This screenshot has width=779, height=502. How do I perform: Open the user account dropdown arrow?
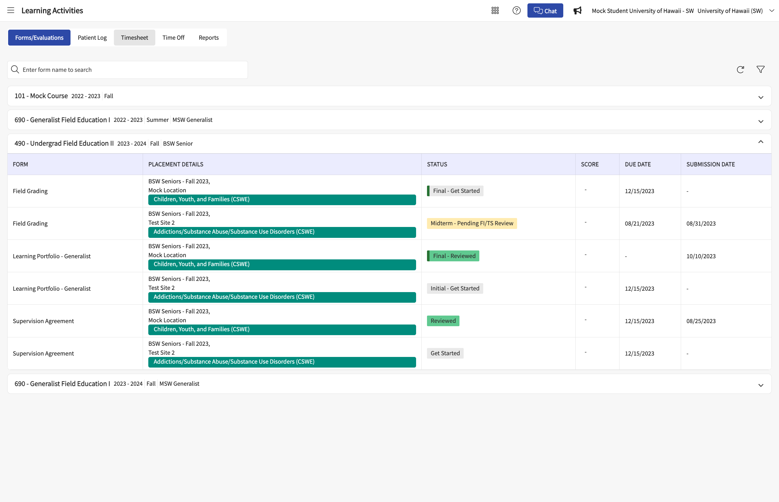771,10
